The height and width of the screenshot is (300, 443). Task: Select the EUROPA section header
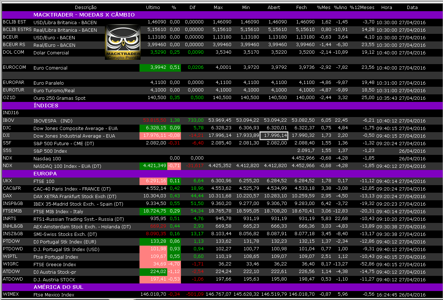point(45,174)
